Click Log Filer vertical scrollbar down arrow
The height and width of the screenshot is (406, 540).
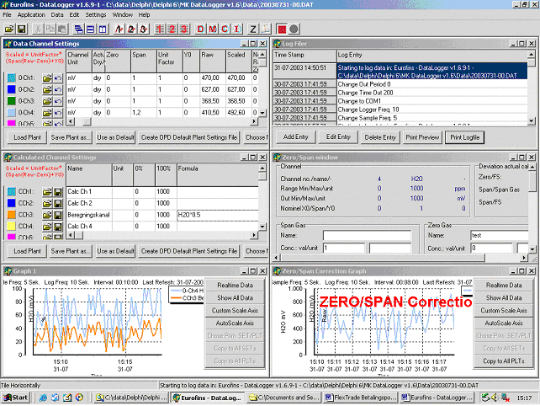(x=531, y=120)
